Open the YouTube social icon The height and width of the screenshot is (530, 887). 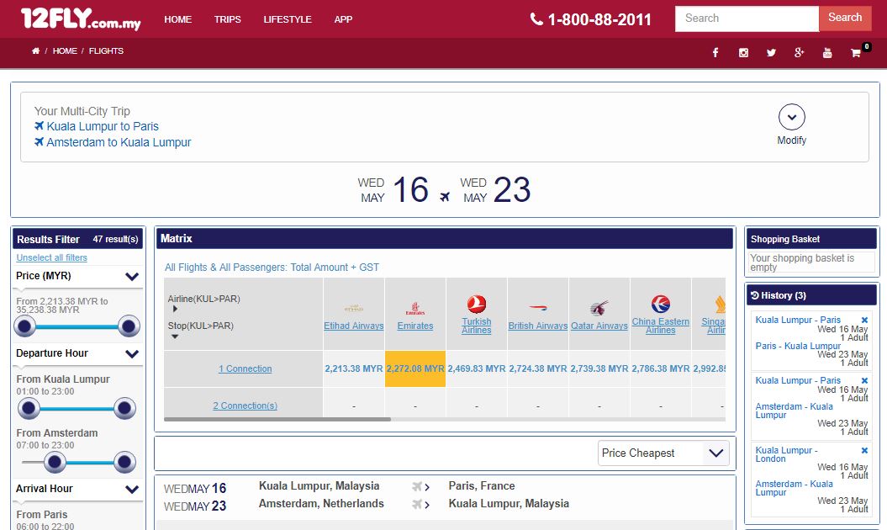pyautogui.click(x=827, y=53)
